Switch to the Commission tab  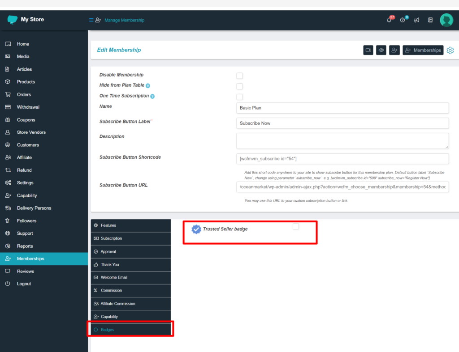(111, 291)
